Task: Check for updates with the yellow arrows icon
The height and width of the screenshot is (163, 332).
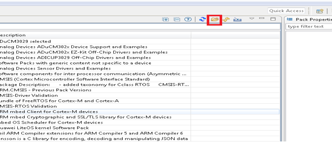Action: (x=226, y=19)
